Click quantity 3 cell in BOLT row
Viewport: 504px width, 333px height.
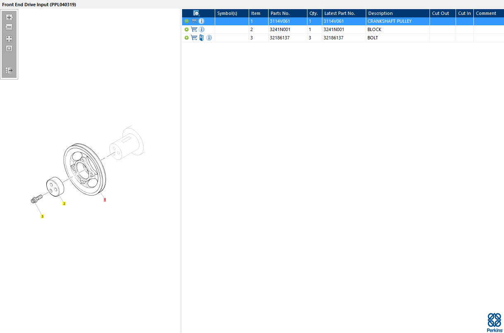pyautogui.click(x=314, y=38)
